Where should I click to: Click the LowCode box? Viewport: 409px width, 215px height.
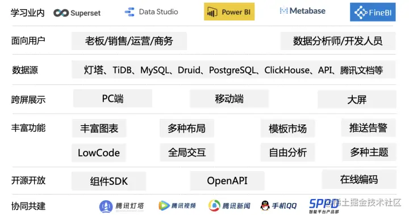tap(99, 153)
